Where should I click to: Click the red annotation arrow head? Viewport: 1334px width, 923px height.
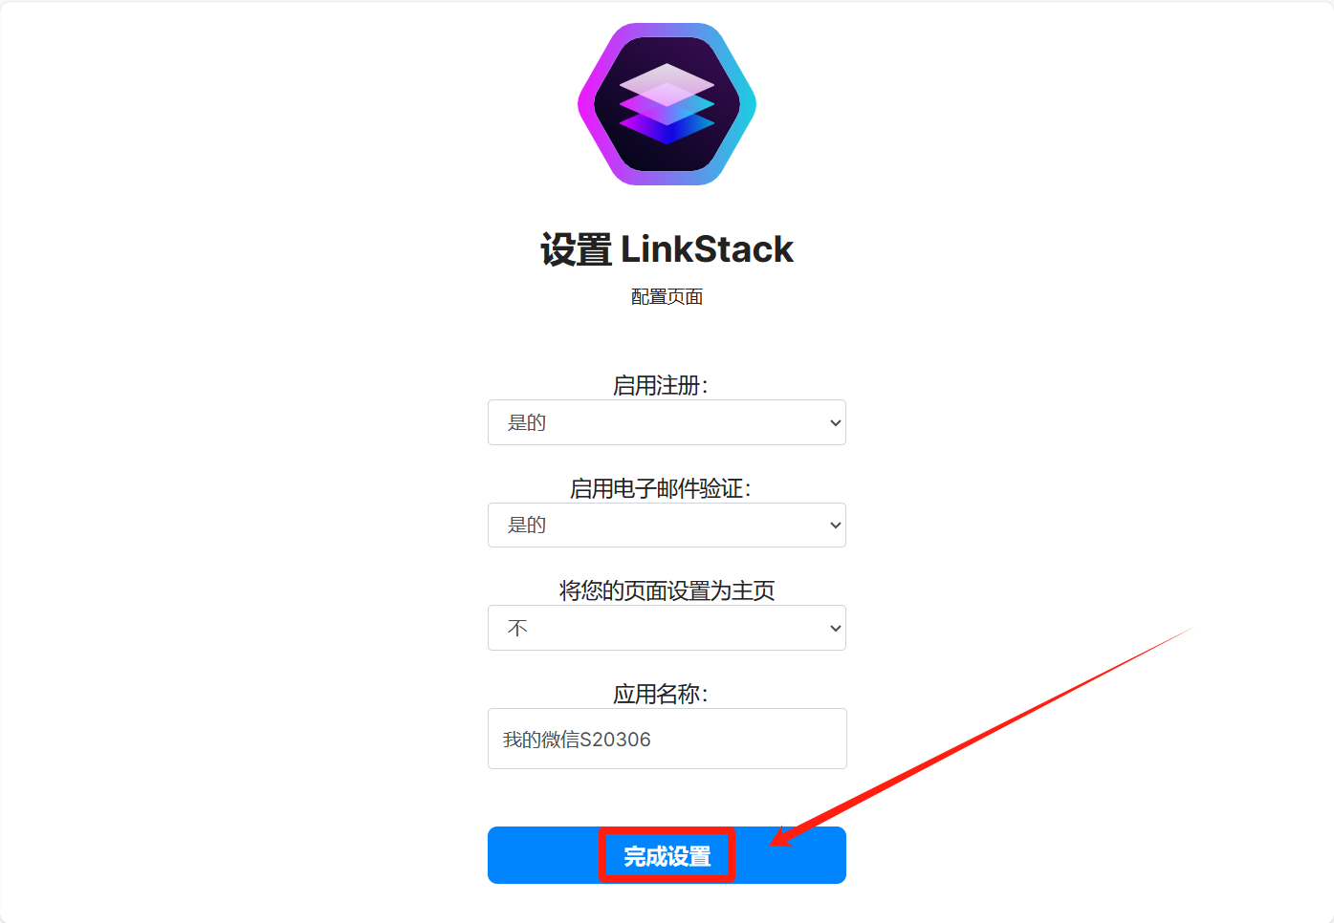pos(784,837)
